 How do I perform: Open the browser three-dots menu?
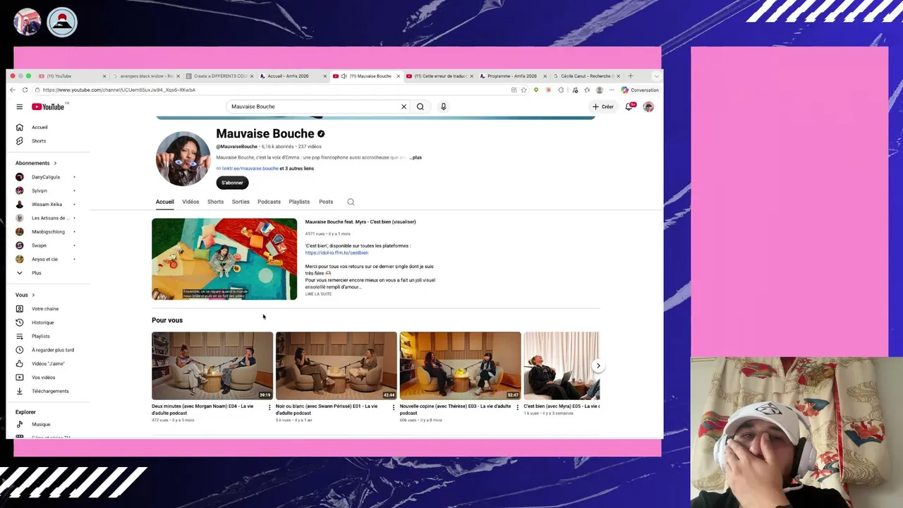[x=612, y=90]
